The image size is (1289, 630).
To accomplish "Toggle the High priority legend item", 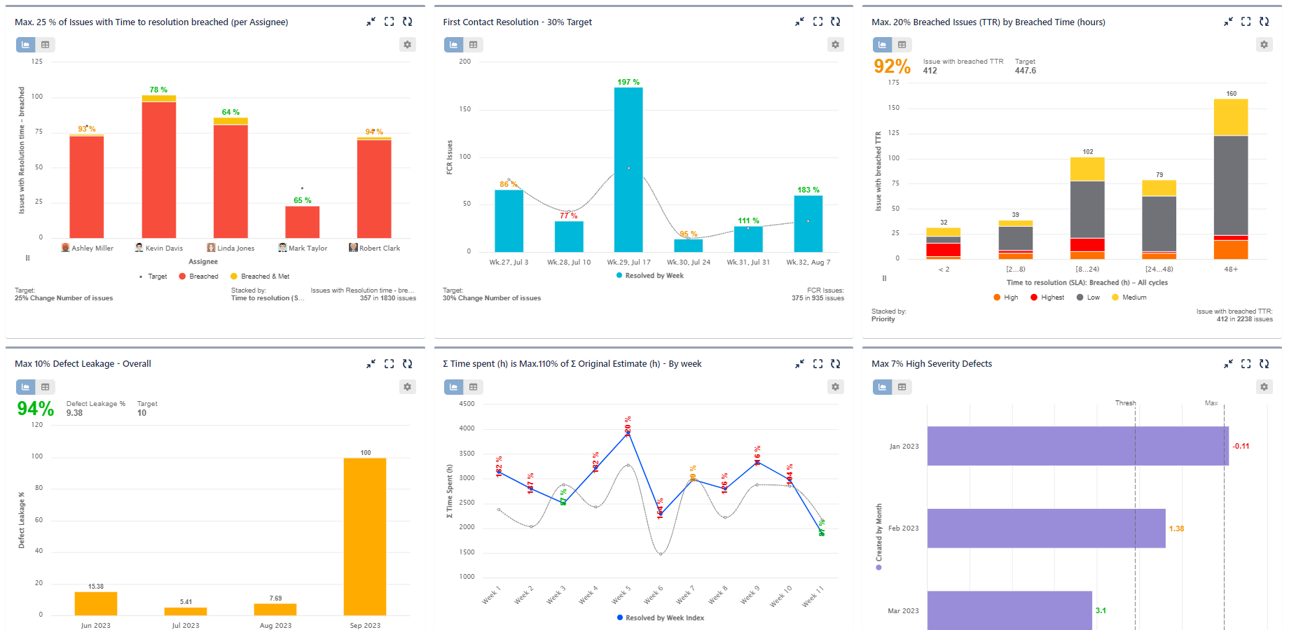I will click(1006, 297).
